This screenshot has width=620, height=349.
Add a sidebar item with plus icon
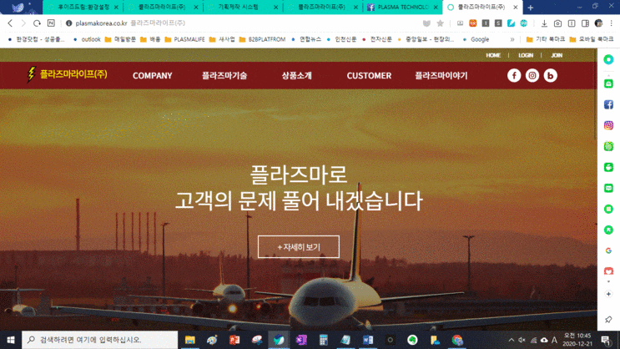608,294
